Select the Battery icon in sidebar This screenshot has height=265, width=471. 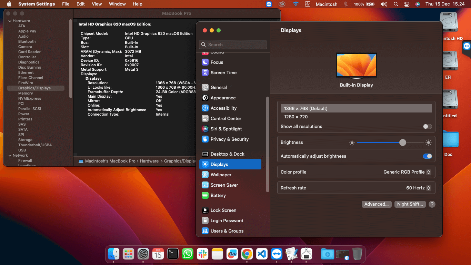205,195
